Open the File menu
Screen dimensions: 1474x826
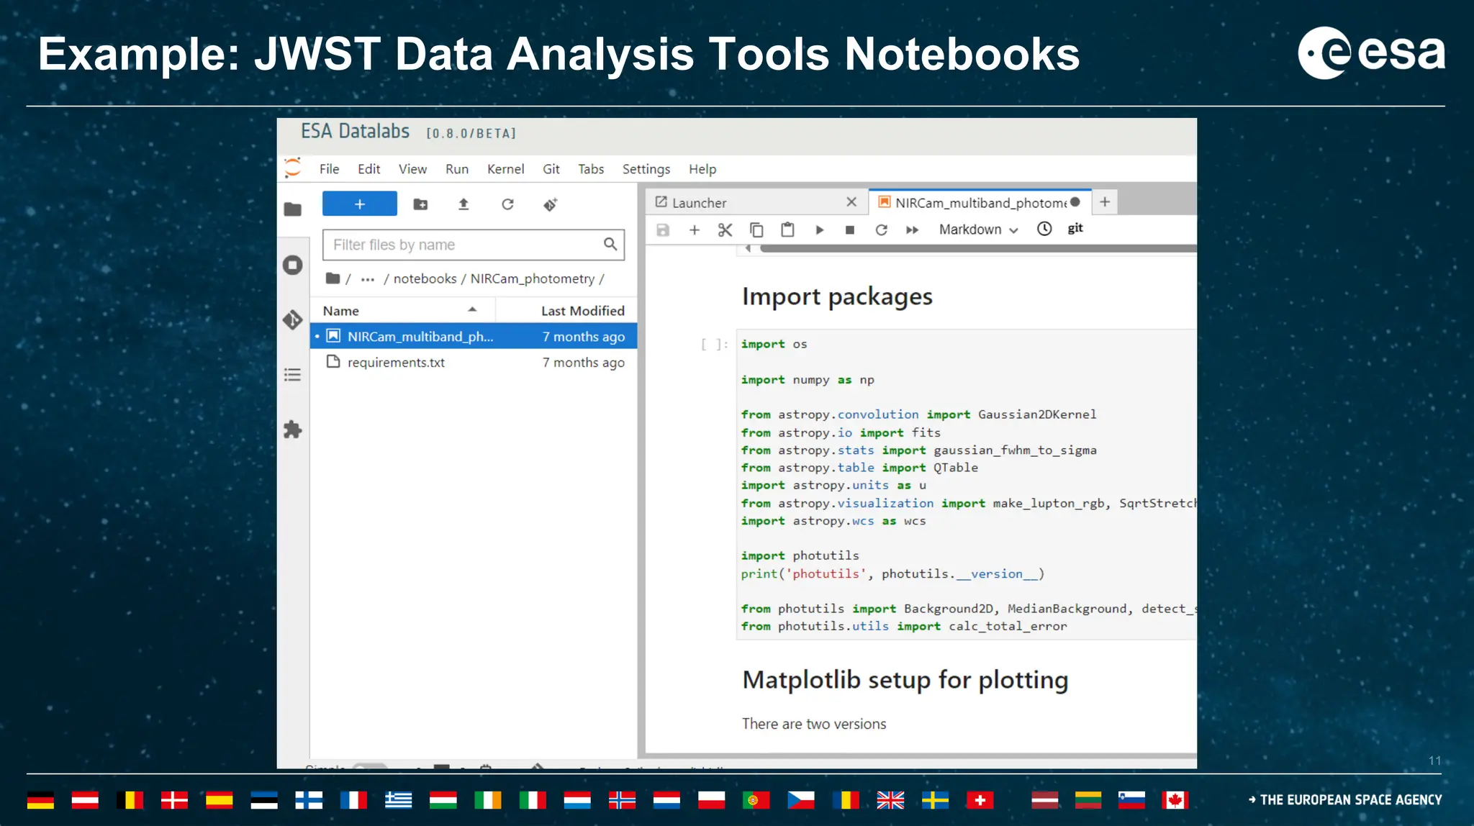(x=329, y=169)
